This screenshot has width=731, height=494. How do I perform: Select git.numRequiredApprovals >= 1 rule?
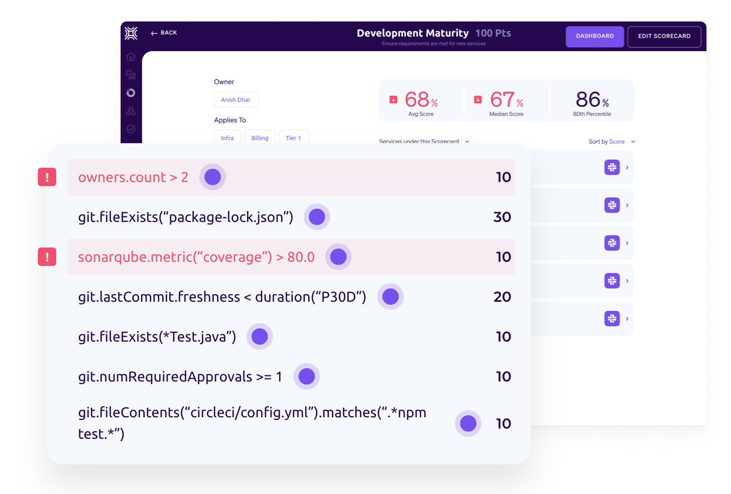tap(180, 376)
